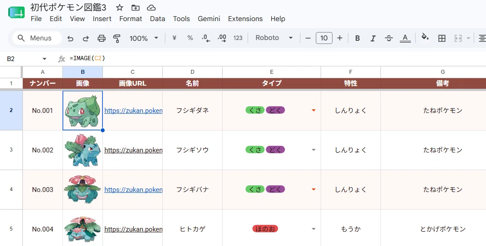Open the Extensions menu

click(x=245, y=18)
